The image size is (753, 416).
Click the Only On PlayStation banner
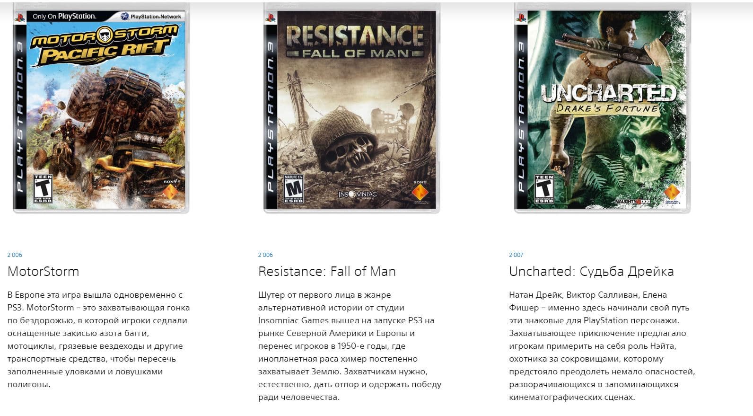click(x=64, y=17)
